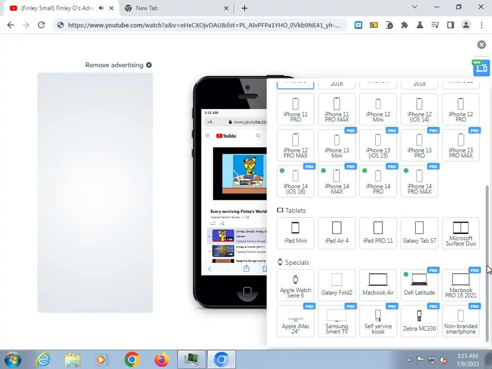Select the iPhone 13 PRO tile

(x=419, y=145)
